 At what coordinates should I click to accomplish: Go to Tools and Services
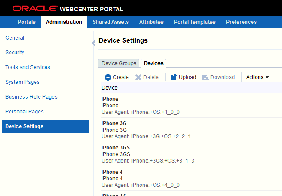click(x=28, y=67)
